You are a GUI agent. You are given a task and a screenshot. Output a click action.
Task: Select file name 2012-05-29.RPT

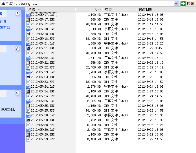43,139
